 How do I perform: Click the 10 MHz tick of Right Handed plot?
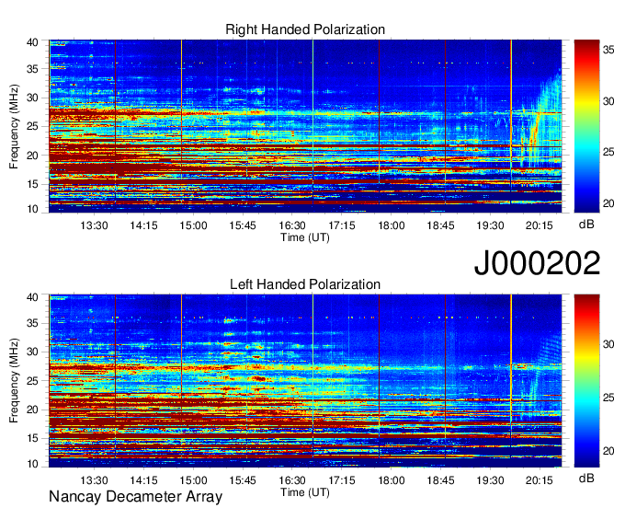(32, 209)
